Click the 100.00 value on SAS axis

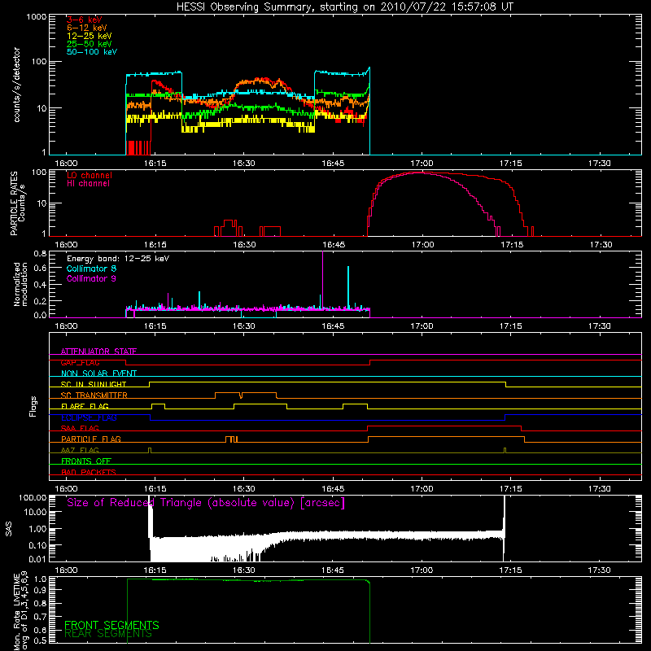coord(33,497)
